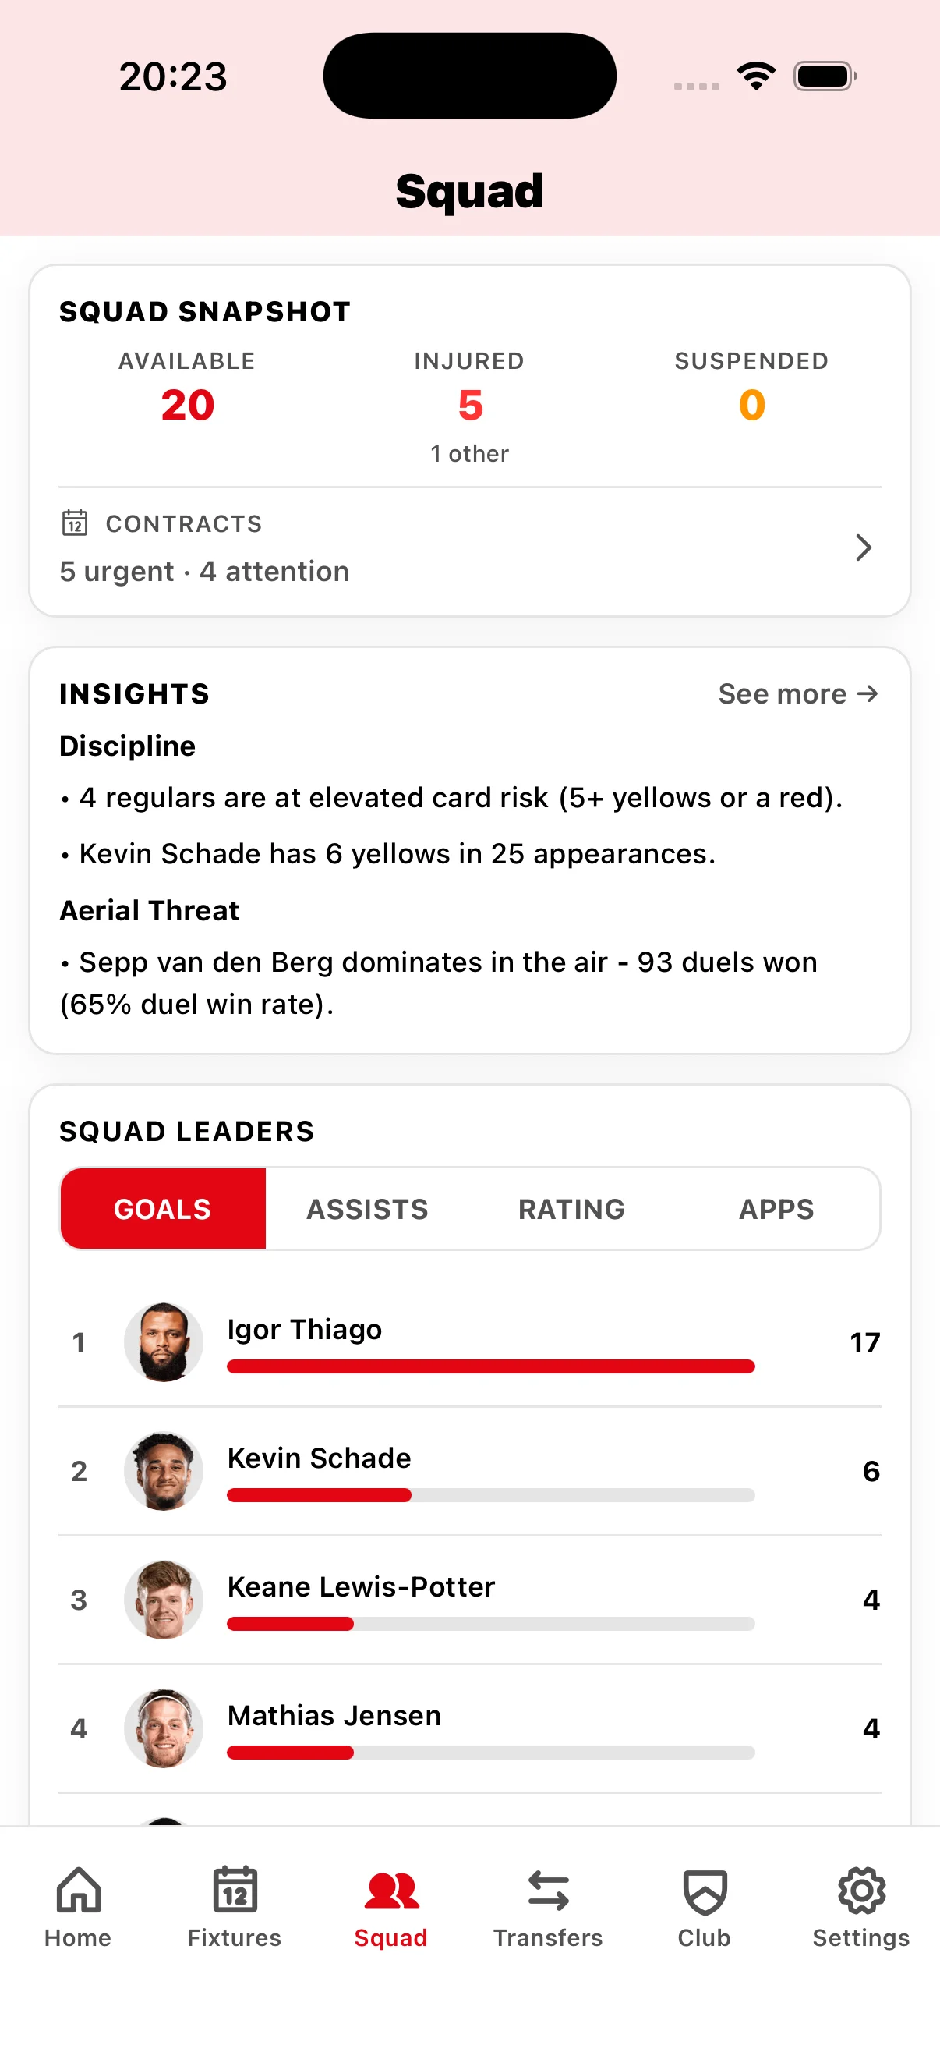This screenshot has height=2045, width=940.
Task: Tap Kevin Schade's profile photo
Action: coord(164,1470)
